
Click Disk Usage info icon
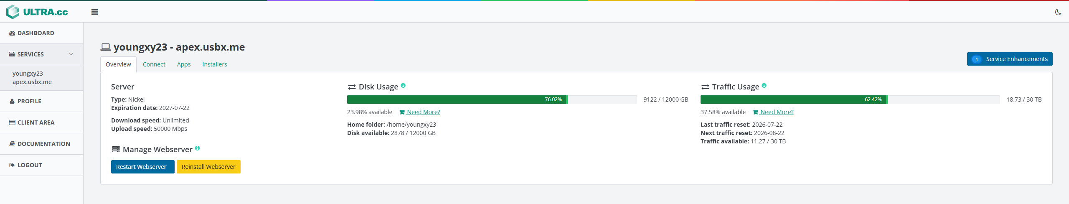tap(403, 85)
